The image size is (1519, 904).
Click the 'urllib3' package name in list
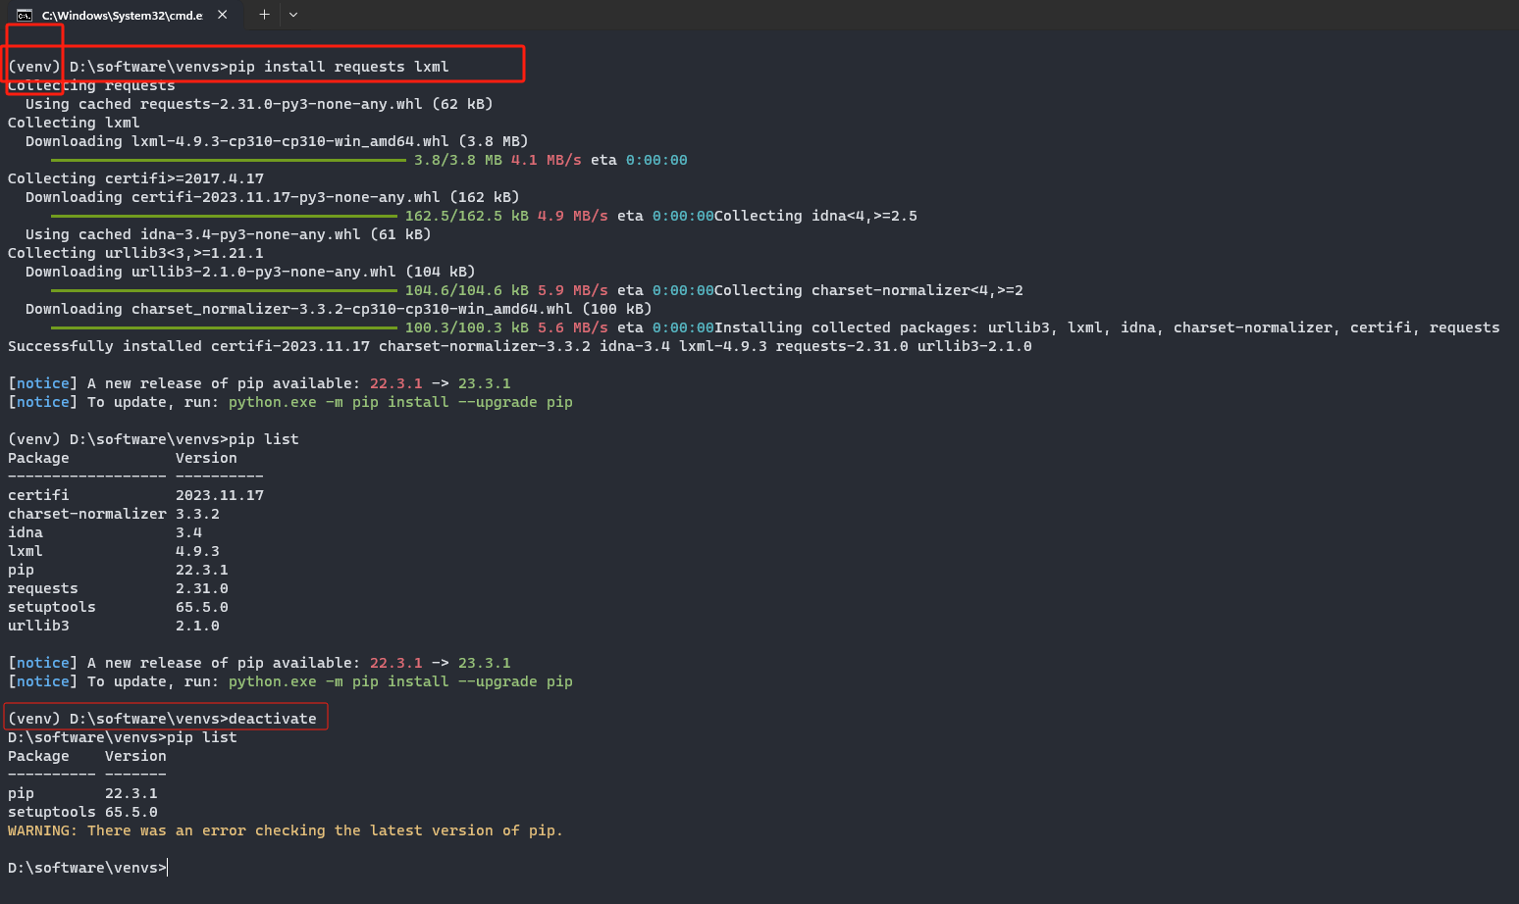point(38,626)
